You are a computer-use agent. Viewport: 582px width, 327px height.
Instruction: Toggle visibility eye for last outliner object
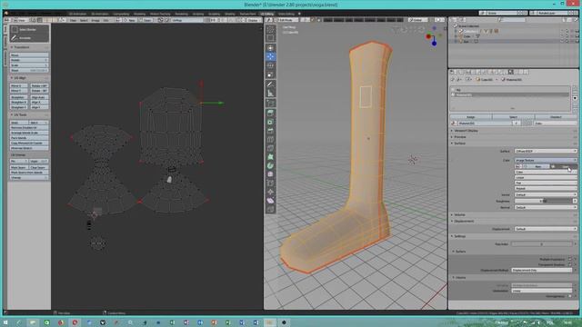(x=562, y=42)
